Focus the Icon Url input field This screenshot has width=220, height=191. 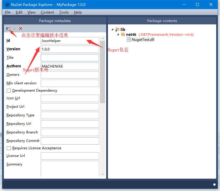point(70,98)
